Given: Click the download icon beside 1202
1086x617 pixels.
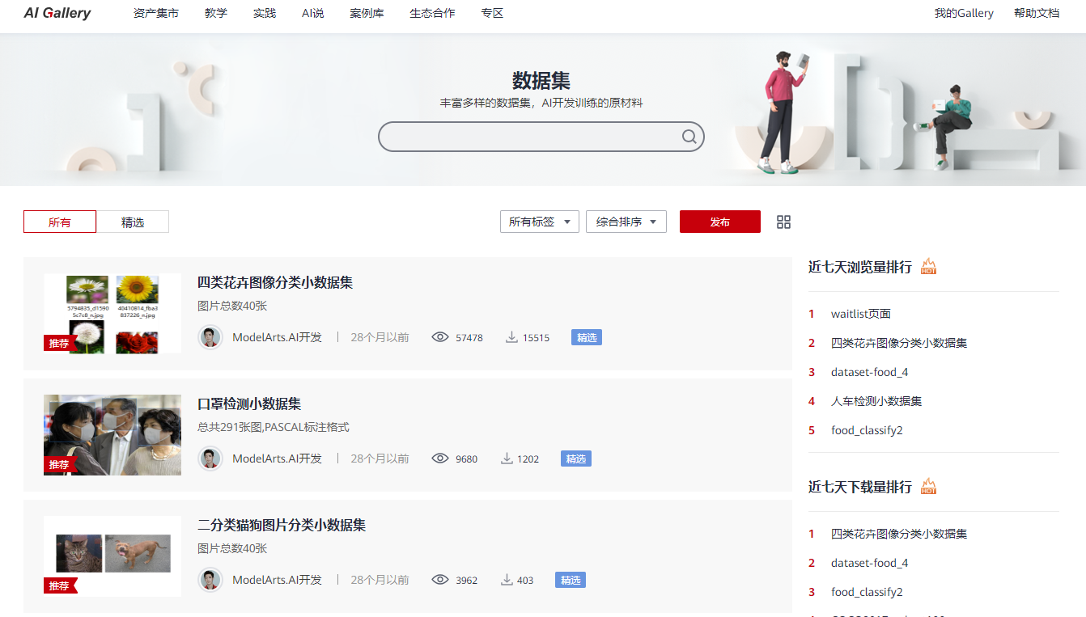Looking at the screenshot, I should tap(507, 459).
